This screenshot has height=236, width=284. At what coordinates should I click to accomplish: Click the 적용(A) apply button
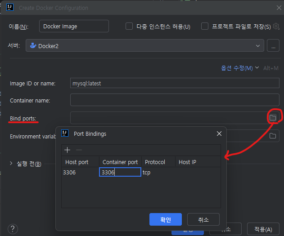coord(263,229)
